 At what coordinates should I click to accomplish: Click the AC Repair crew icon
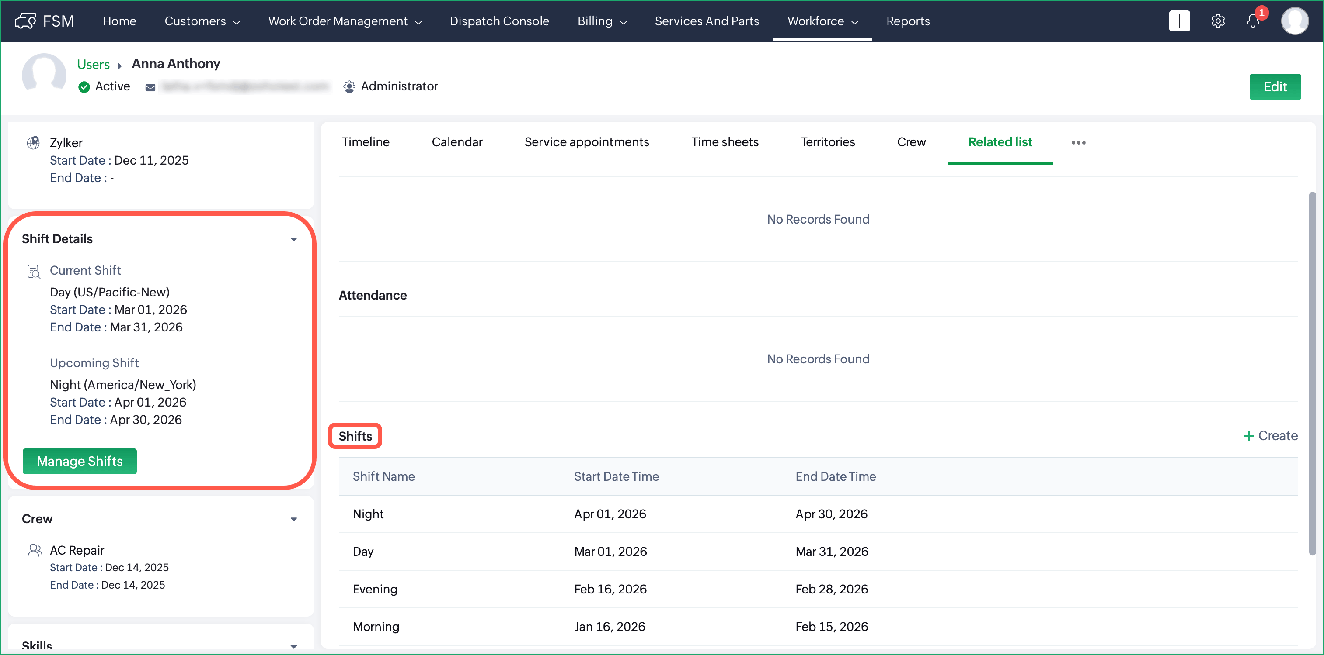click(x=35, y=550)
